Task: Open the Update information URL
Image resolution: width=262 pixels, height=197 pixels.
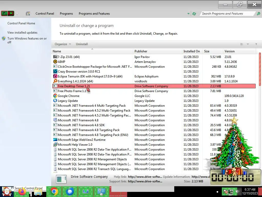Action: tap(201, 176)
